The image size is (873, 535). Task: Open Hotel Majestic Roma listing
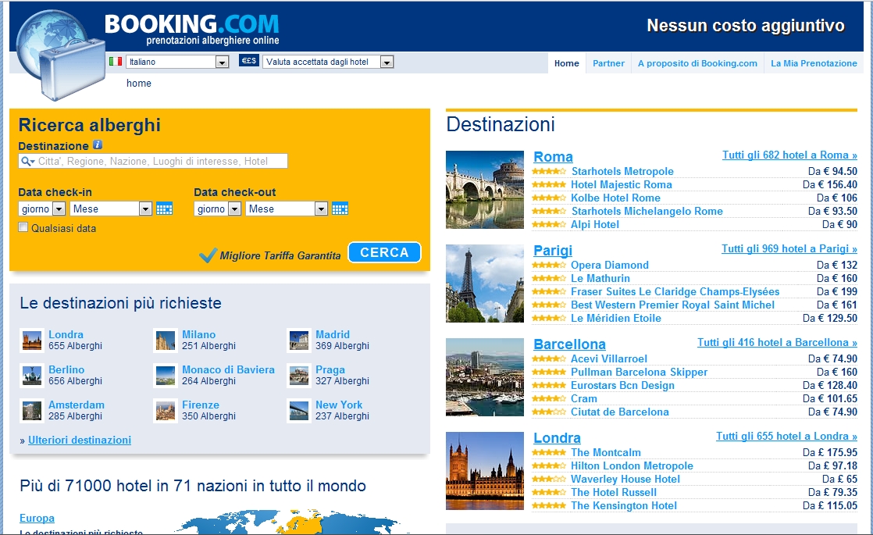point(622,185)
